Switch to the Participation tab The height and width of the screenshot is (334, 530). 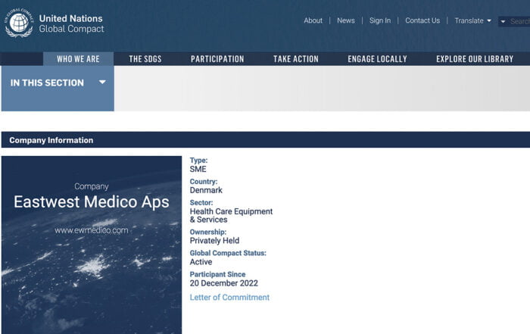click(x=217, y=59)
